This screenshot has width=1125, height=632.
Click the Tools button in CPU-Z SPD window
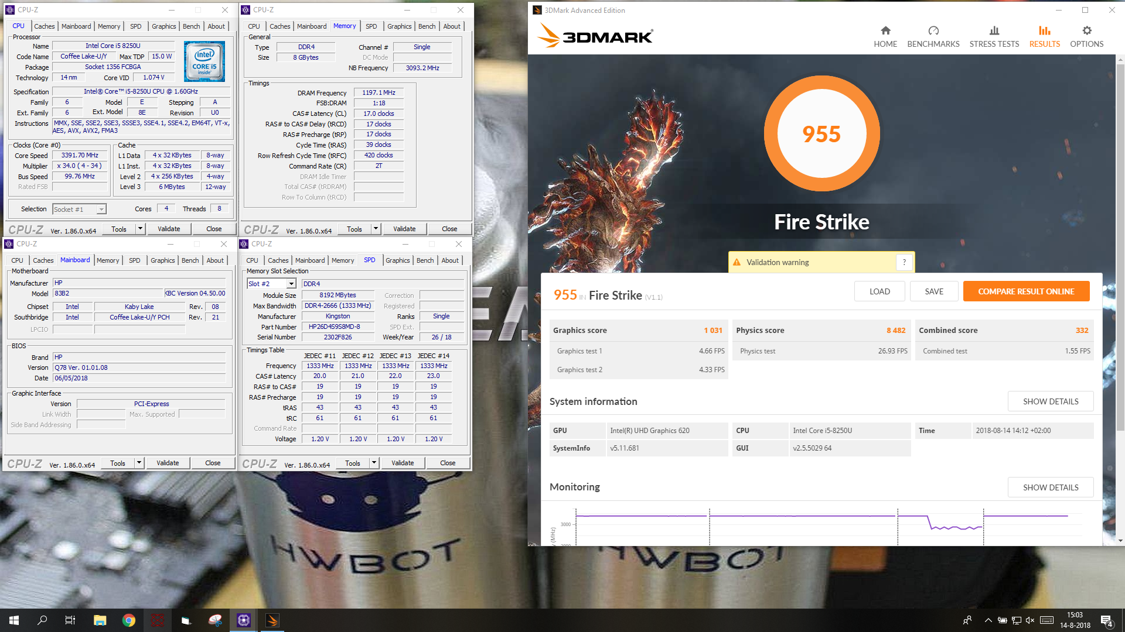click(353, 463)
